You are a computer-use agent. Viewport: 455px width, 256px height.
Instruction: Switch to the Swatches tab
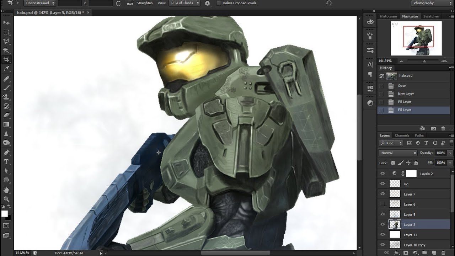[x=431, y=16]
